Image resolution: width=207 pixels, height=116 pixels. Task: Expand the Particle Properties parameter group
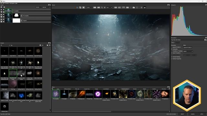click(x=172, y=59)
